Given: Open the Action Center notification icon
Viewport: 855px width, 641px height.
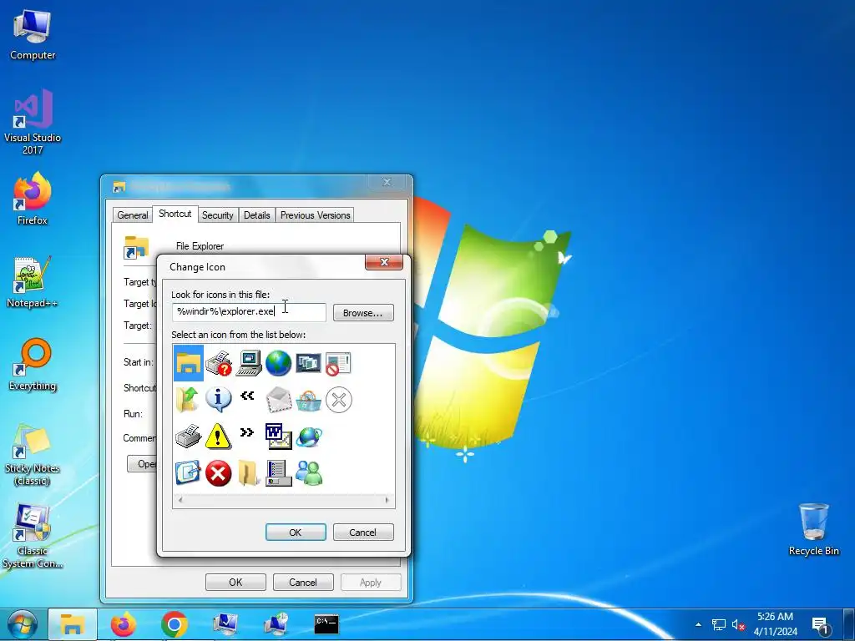Looking at the screenshot, I should click(x=821, y=626).
